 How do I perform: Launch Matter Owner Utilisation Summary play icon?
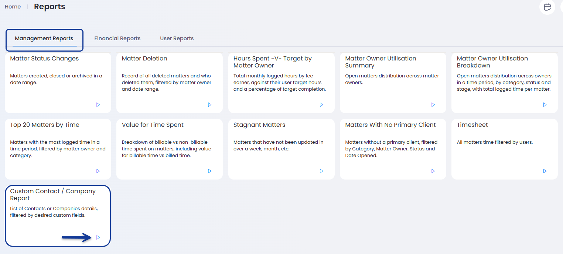click(433, 105)
